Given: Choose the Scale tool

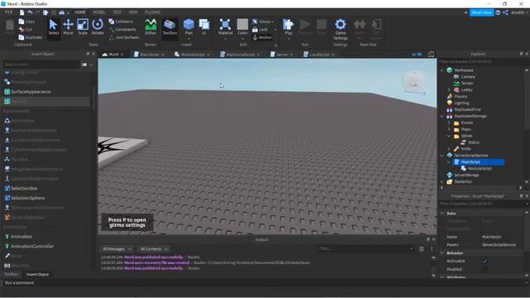Looking at the screenshot, I should click(x=83, y=27).
